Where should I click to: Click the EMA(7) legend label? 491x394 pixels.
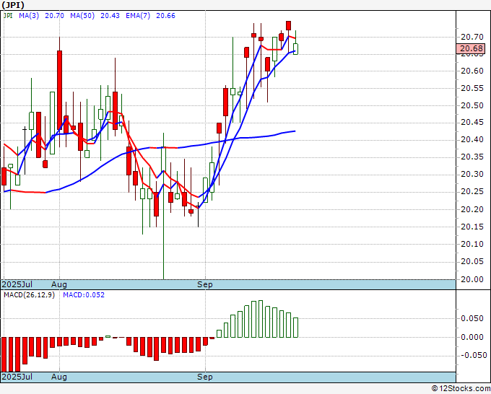[138, 16]
